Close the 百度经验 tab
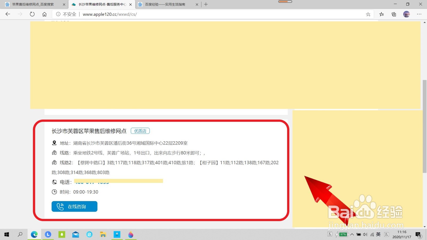This screenshot has height=240, width=427. coord(197,5)
